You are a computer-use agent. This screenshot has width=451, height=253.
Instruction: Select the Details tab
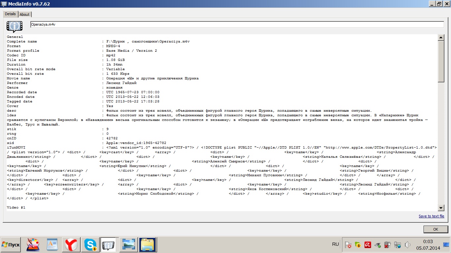click(x=10, y=14)
